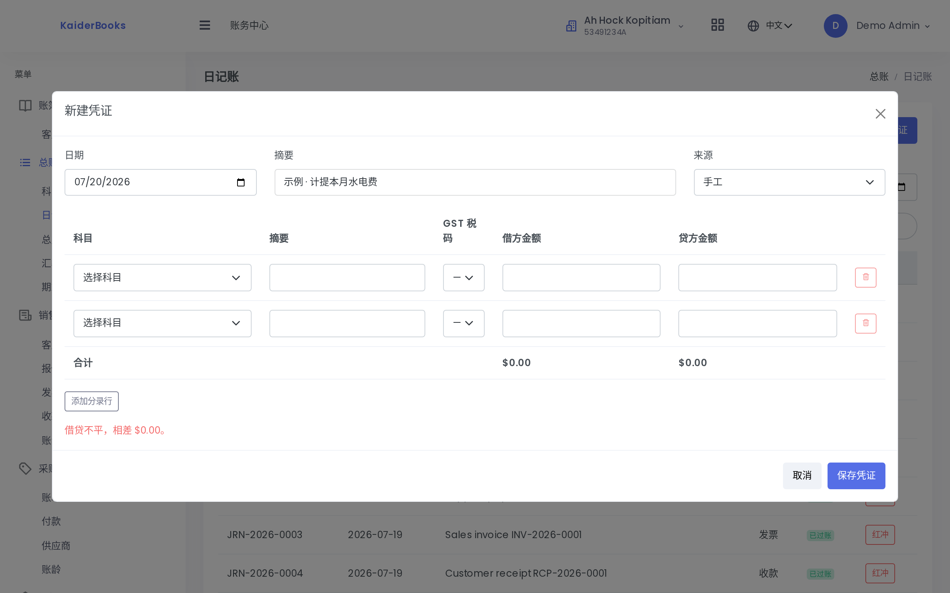
Task: Open the second row 选择科目 account dropdown
Action: (x=162, y=323)
